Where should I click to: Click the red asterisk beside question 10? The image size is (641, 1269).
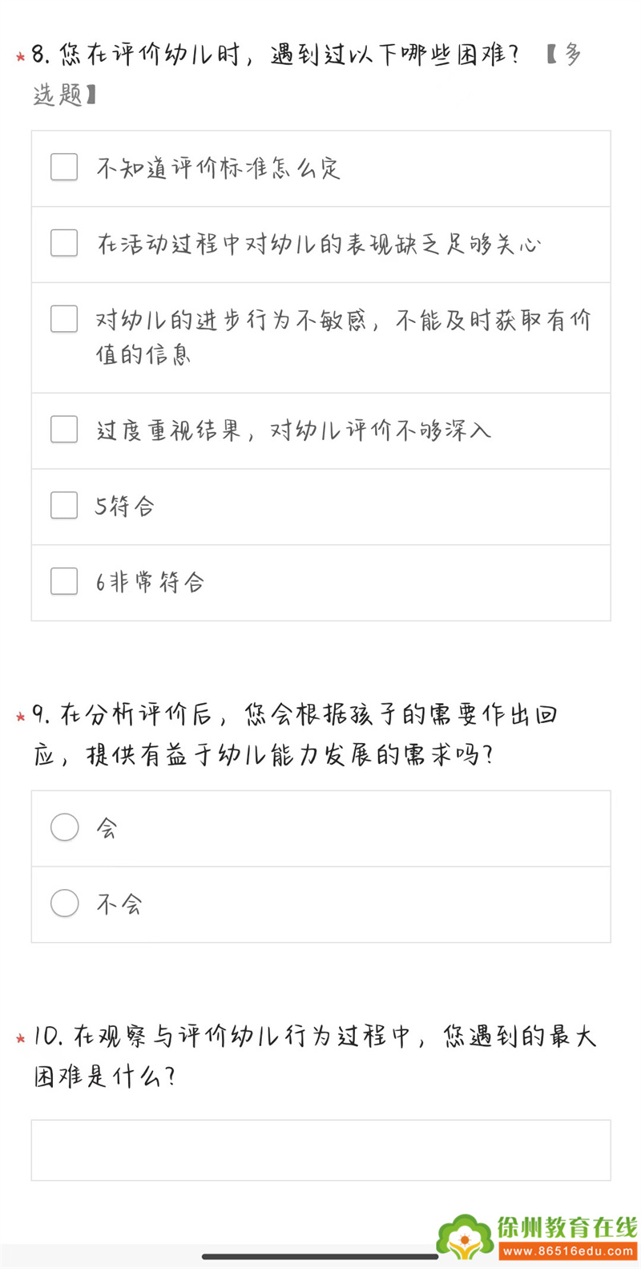pyautogui.click(x=20, y=1039)
